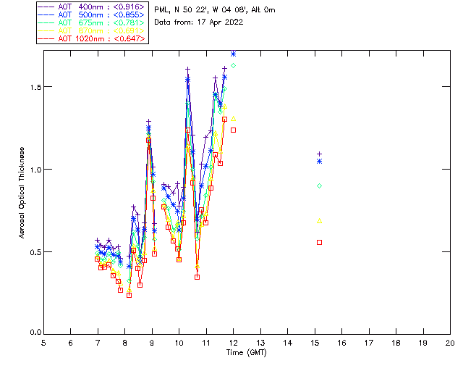
Task: Click the topmost blue asterisk at 12 GMT
Action: (233, 54)
